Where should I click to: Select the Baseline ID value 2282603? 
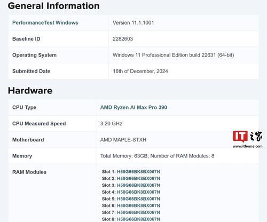[x=123, y=39]
